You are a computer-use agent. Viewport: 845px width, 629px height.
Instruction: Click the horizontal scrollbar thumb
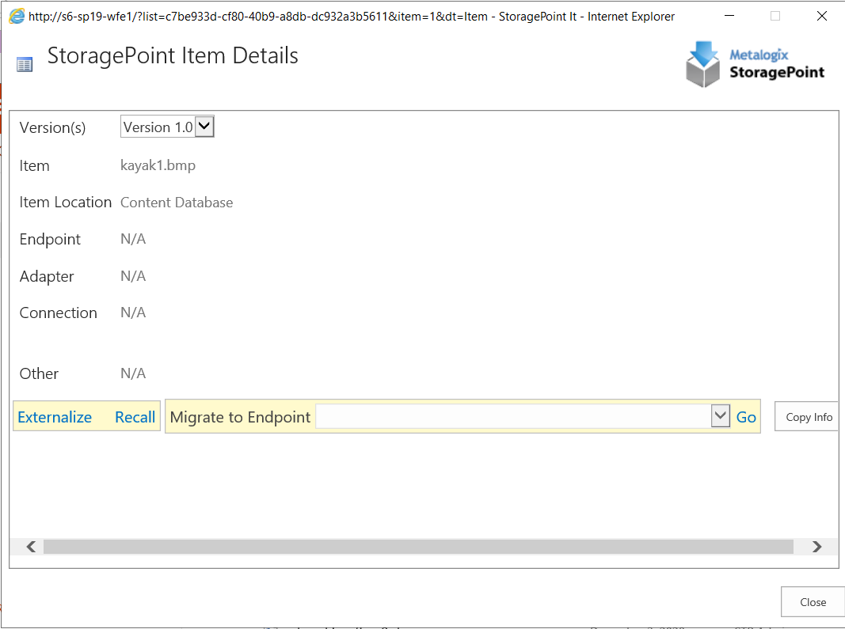coord(418,547)
